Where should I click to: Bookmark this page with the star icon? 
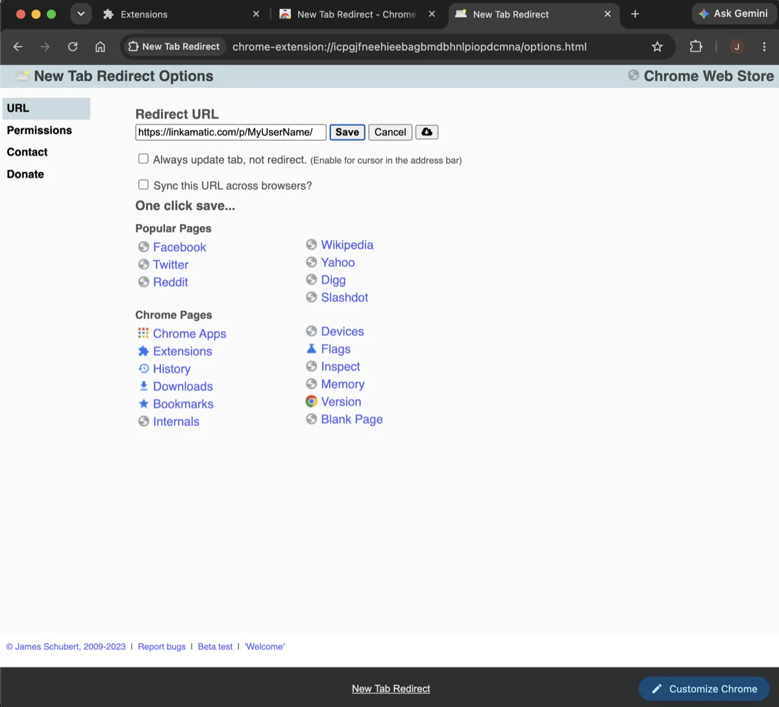[x=657, y=47]
